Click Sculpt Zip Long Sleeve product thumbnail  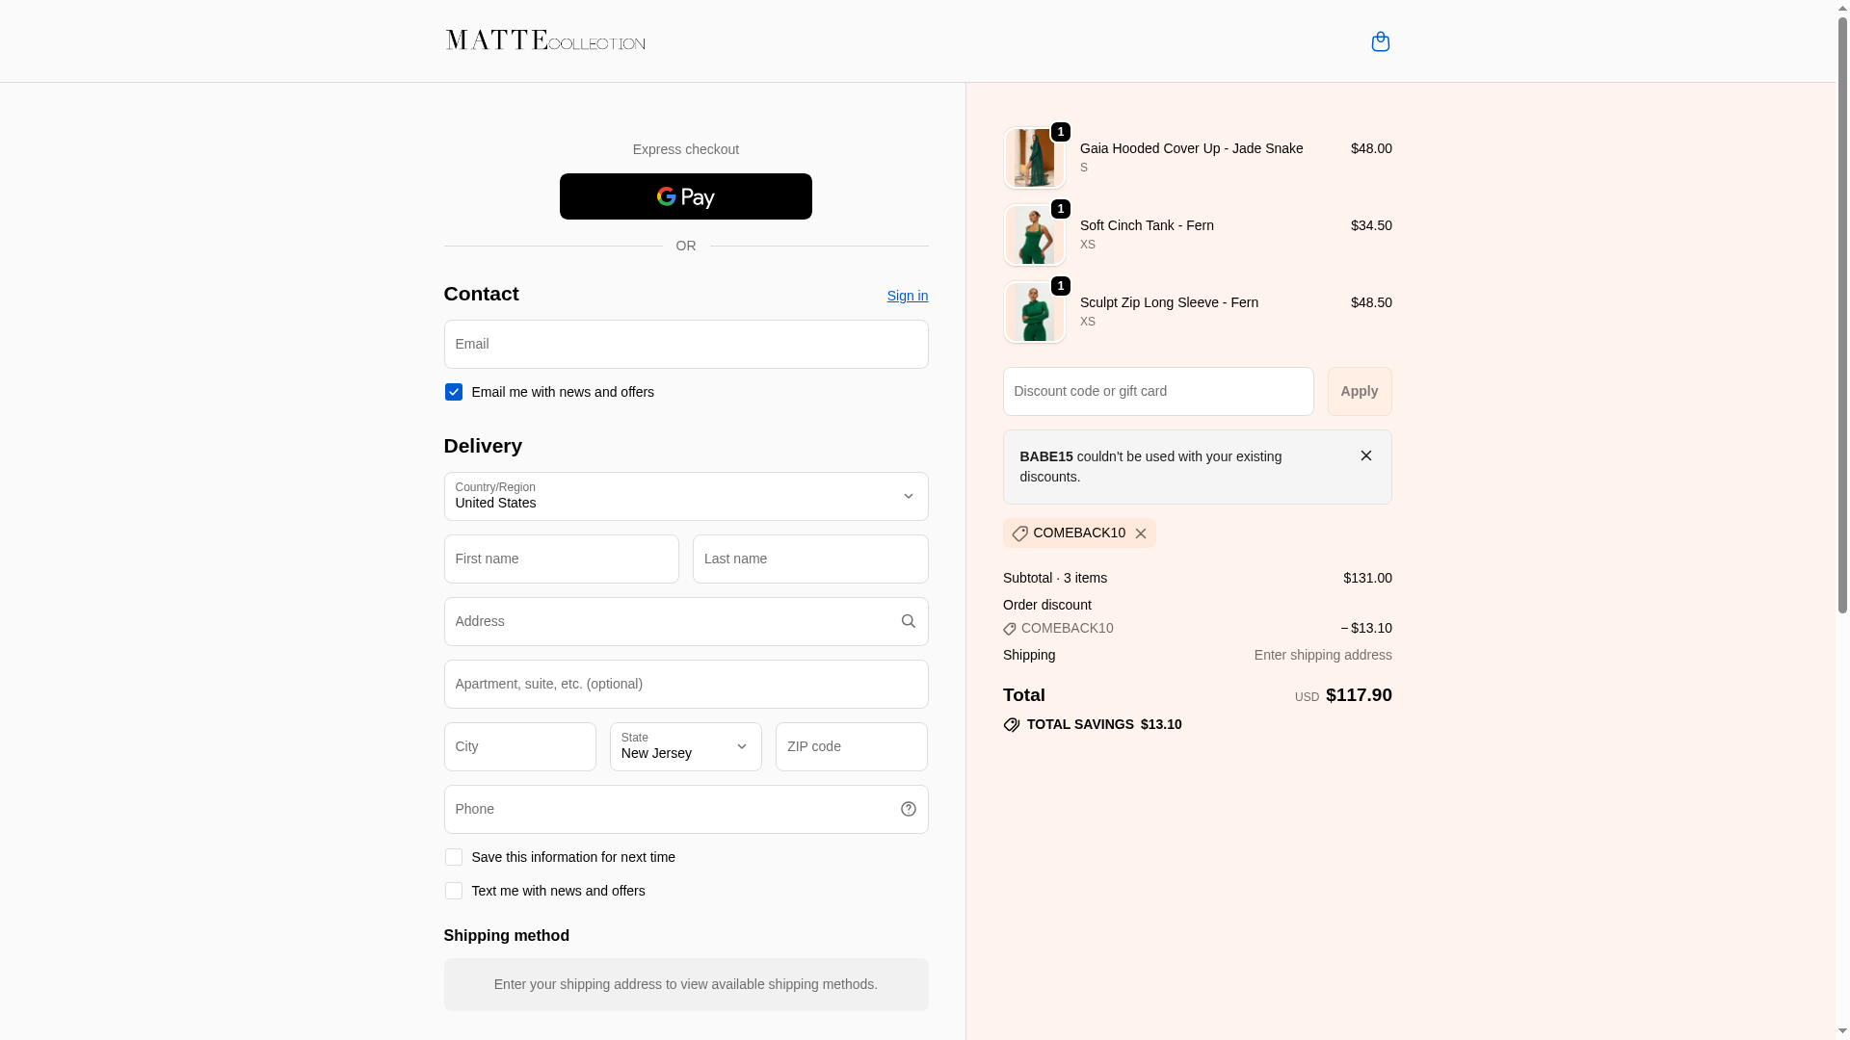(x=1034, y=312)
